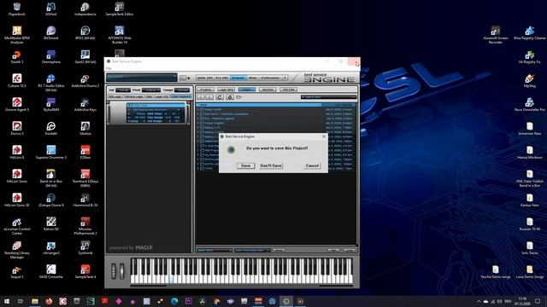Open Dorico 3 desktop shortcut
This screenshot has height=307, width=547.
[17, 129]
